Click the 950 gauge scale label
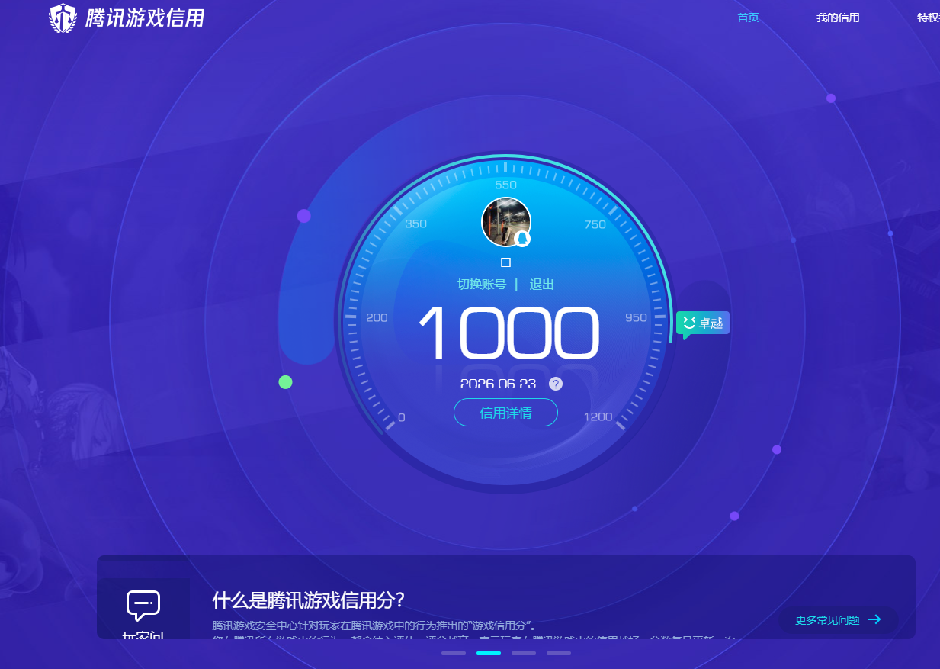This screenshot has width=940, height=669. 636,317
